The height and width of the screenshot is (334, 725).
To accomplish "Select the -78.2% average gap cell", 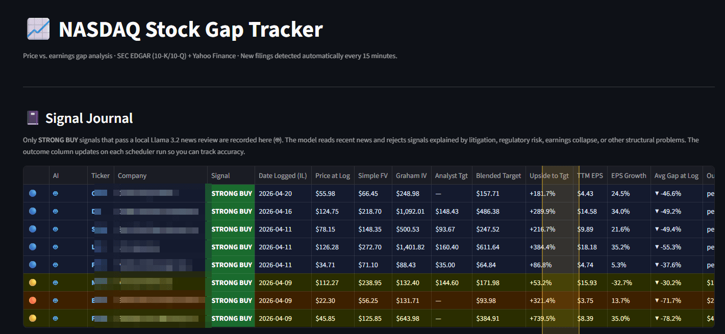I will (677, 318).
